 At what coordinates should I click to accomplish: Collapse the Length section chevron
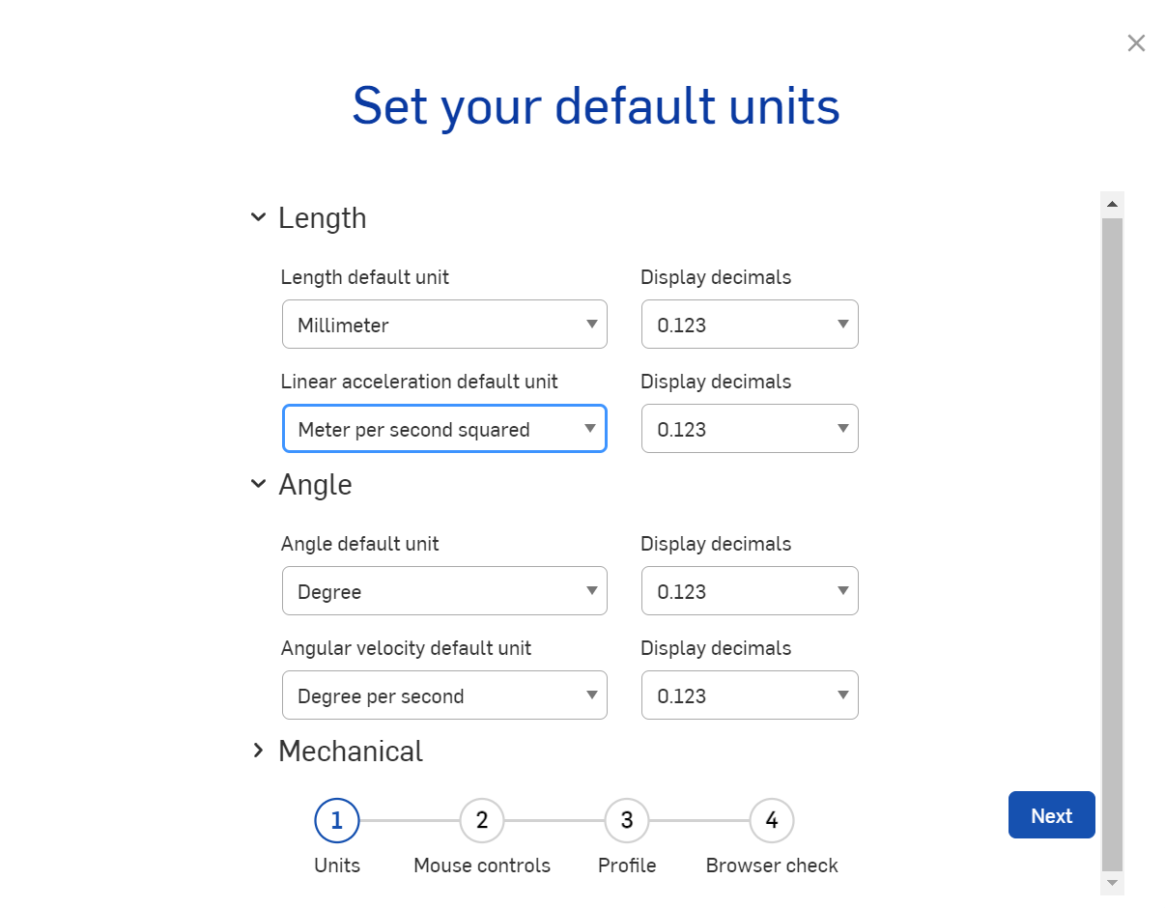pyautogui.click(x=258, y=217)
